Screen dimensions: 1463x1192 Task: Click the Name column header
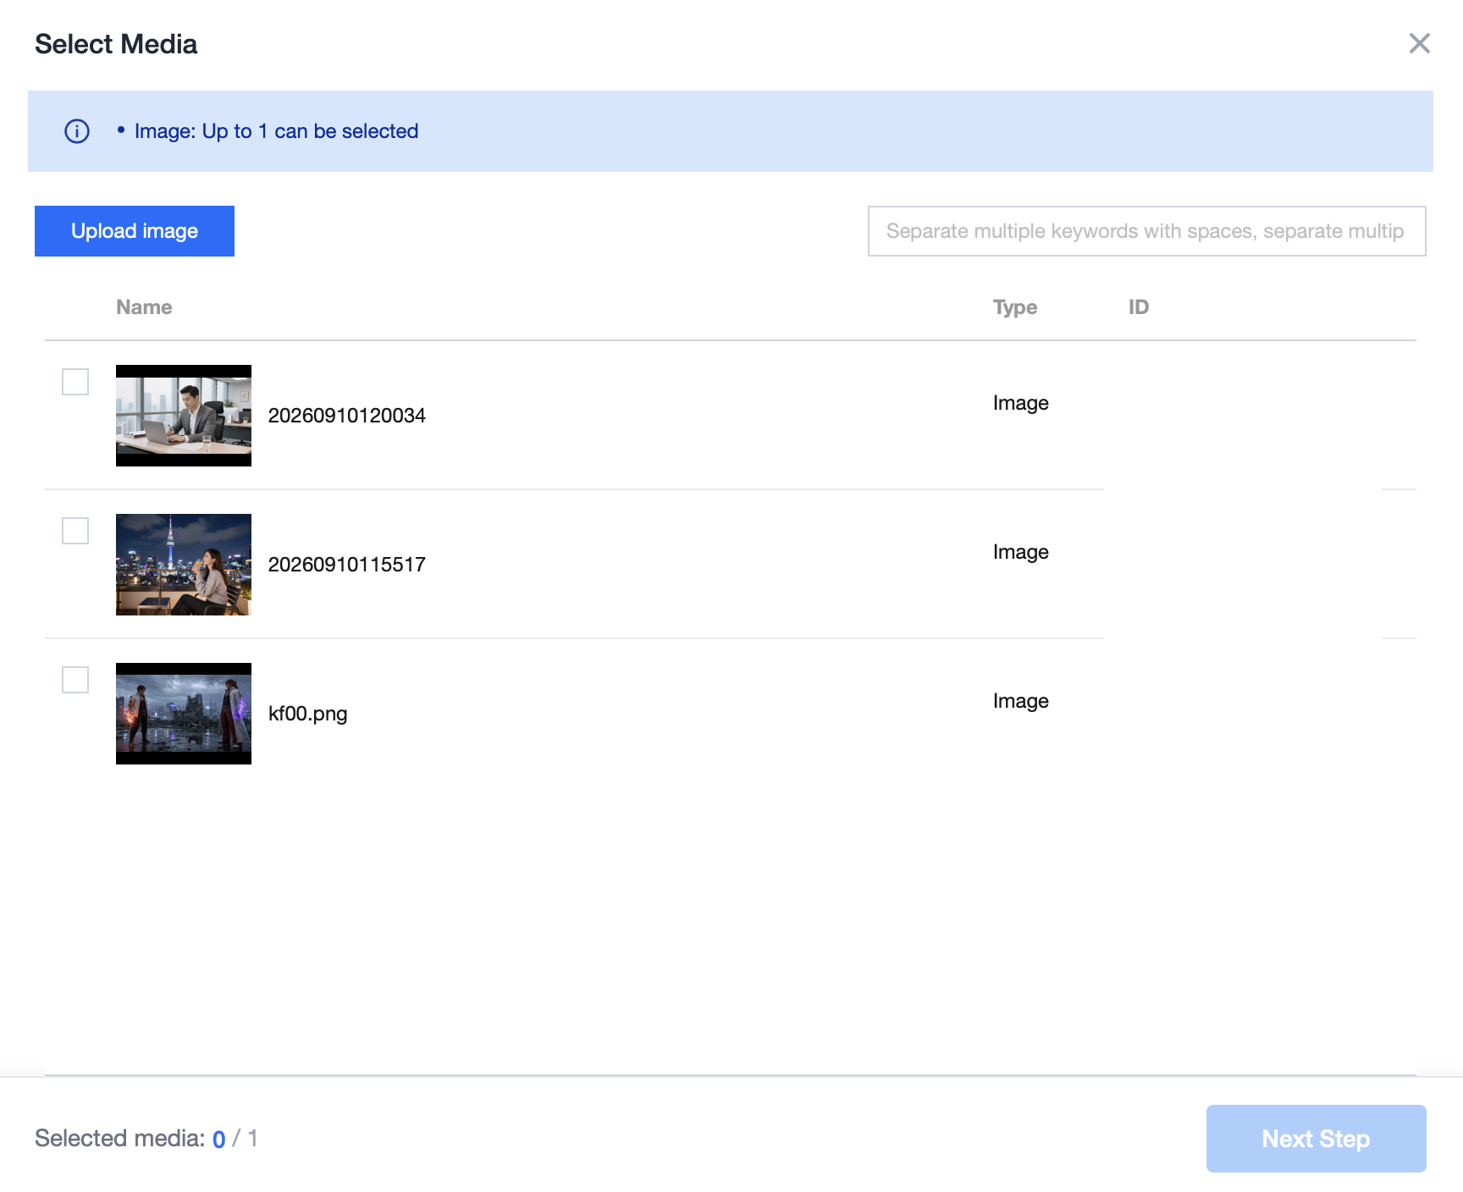tap(144, 307)
